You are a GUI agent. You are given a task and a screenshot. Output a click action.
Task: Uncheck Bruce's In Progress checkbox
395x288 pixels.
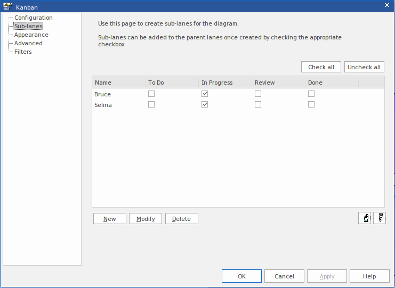click(x=205, y=94)
